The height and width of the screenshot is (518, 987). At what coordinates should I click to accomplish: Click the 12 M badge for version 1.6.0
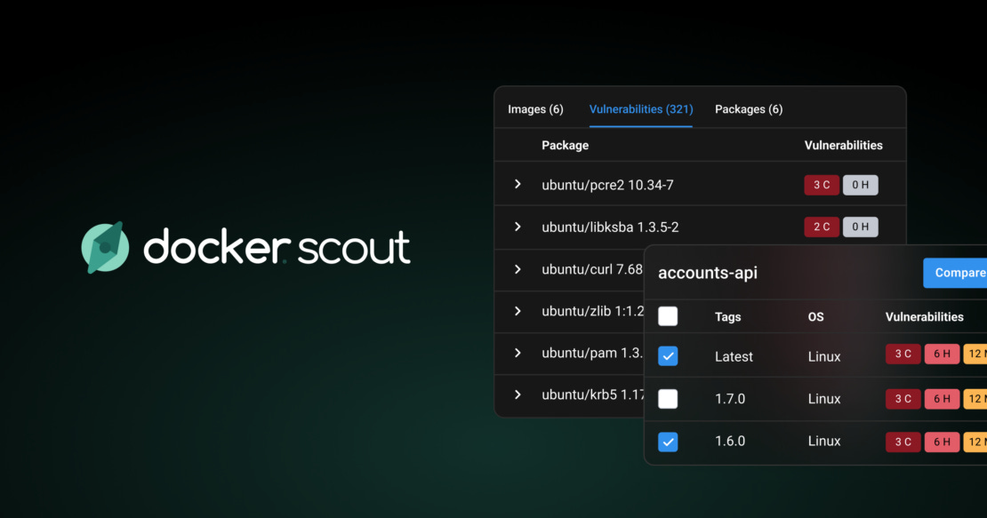[978, 442]
